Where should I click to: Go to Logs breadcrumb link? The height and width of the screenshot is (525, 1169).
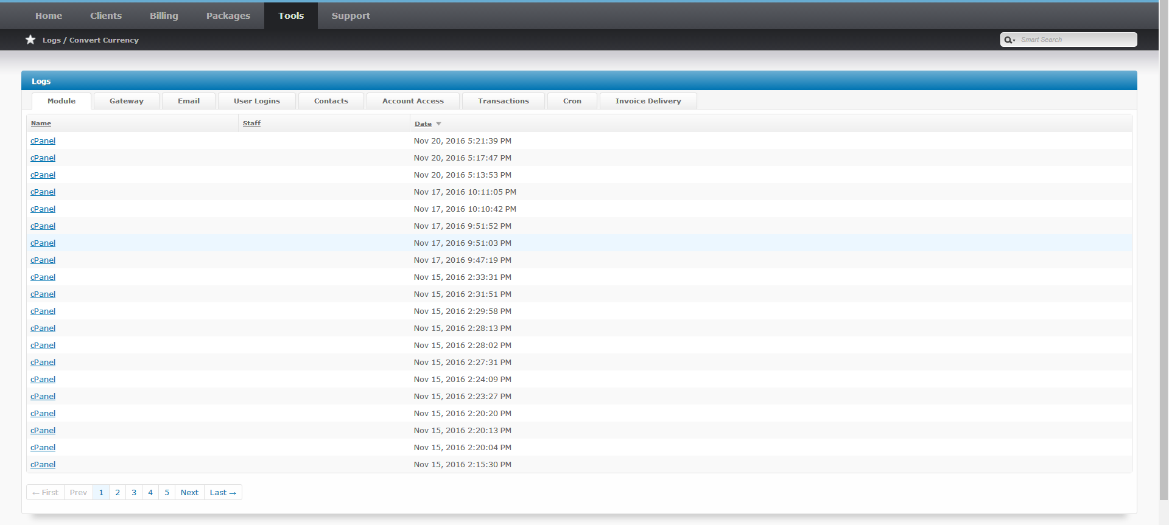[51, 40]
